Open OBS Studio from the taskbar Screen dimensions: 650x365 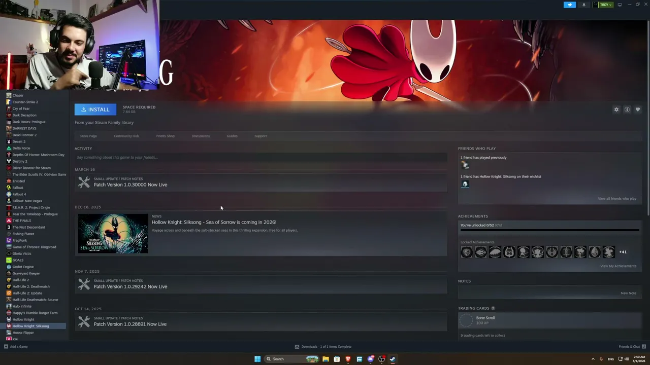click(x=382, y=359)
